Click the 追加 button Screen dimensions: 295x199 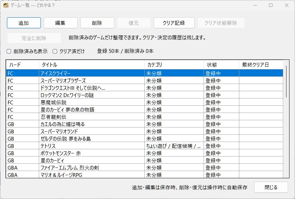click(x=24, y=23)
